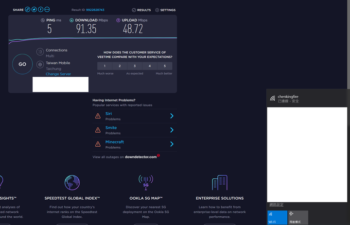The height and width of the screenshot is (225, 350).
Task: Click Change Server link
Action: [x=58, y=74]
